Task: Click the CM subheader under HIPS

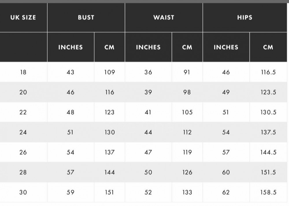Action: pos(268,47)
